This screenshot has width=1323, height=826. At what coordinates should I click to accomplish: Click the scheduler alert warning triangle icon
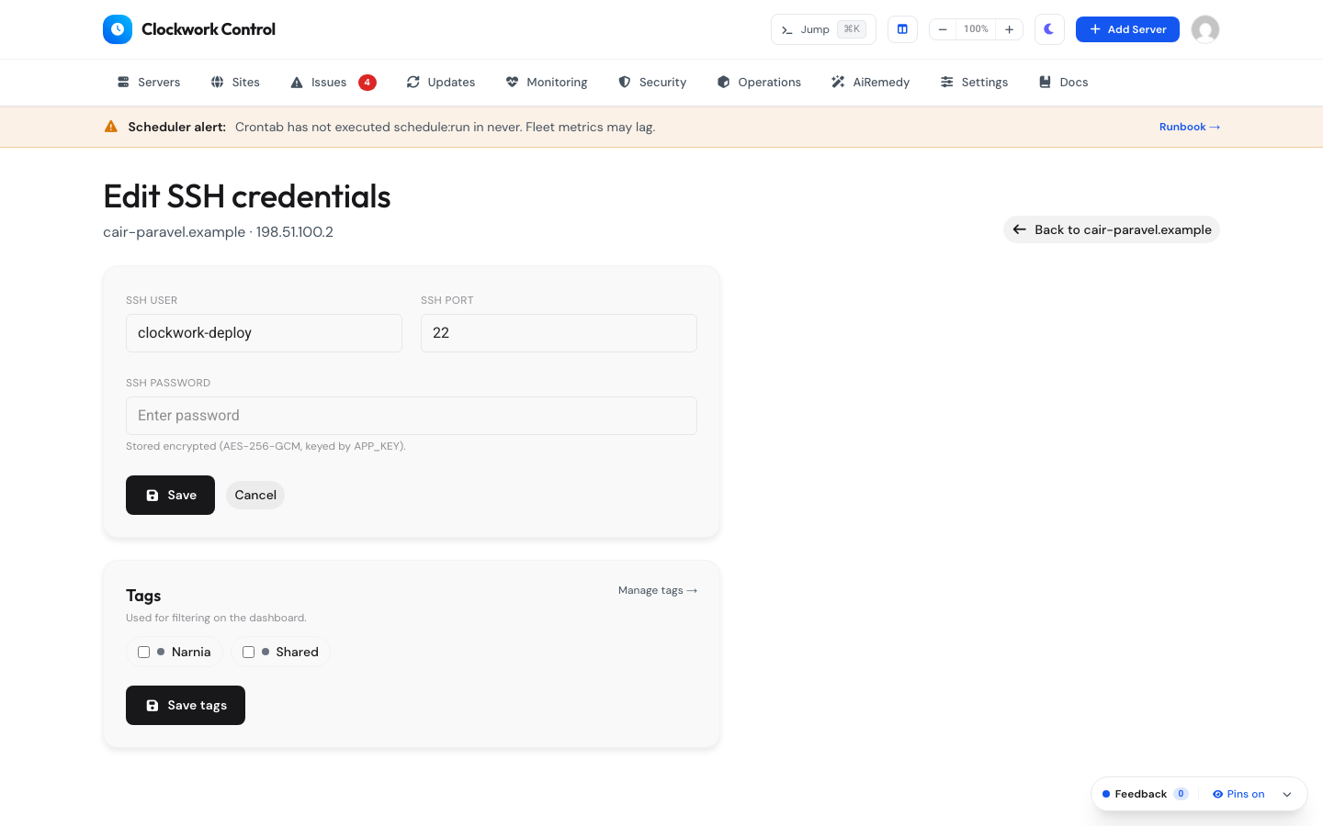click(x=111, y=127)
